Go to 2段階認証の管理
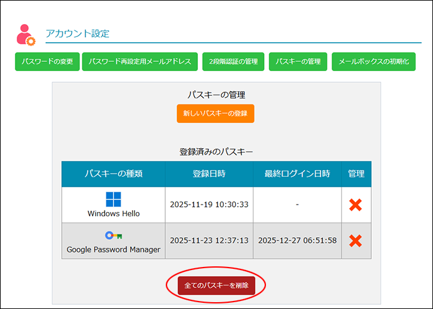 (x=233, y=62)
